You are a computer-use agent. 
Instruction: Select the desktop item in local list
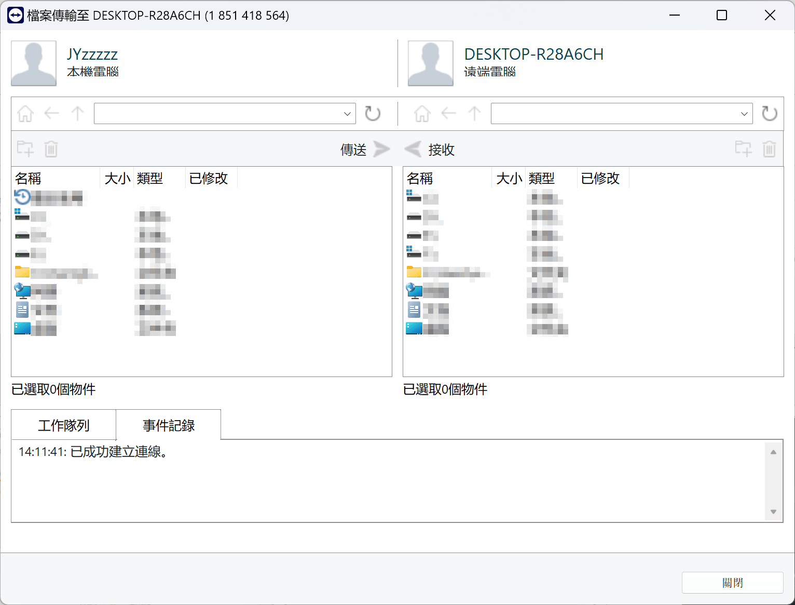36,328
